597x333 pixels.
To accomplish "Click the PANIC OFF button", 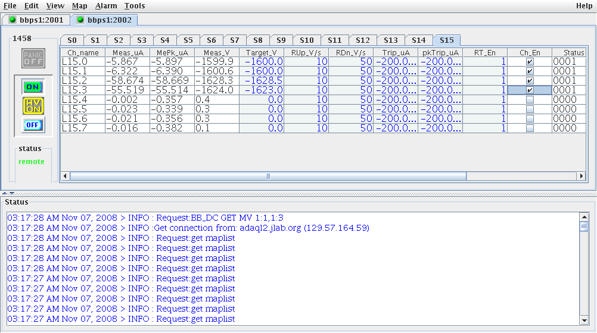I will [x=33, y=58].
